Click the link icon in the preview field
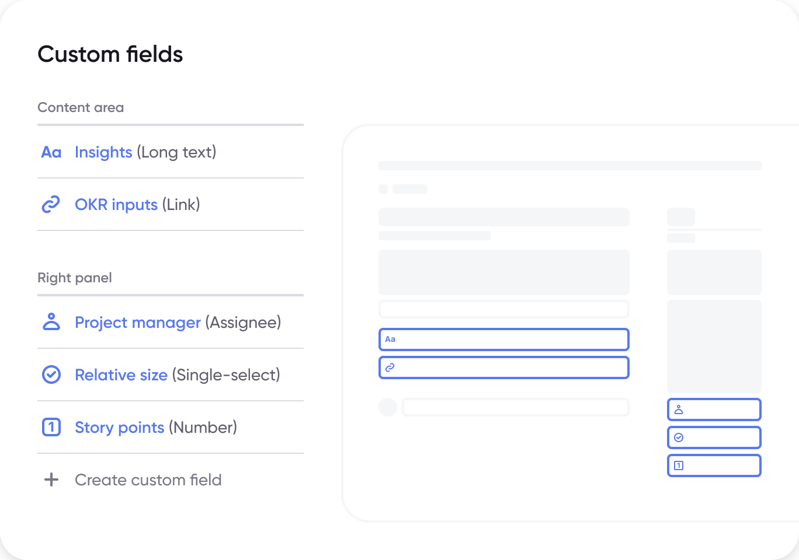Screen dimensions: 799x560 coord(390,367)
